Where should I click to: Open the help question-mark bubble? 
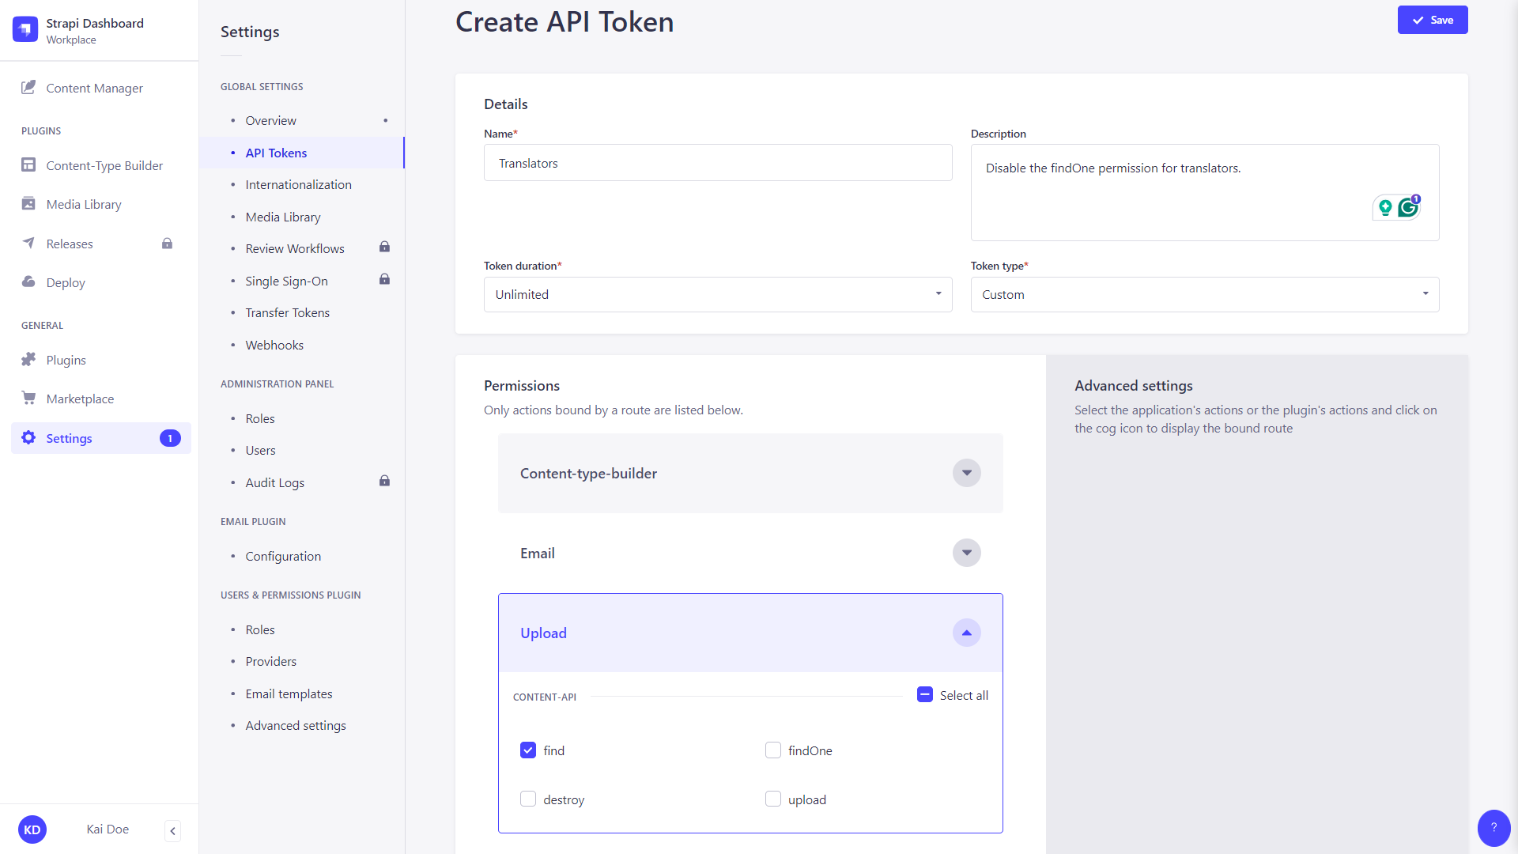click(x=1493, y=828)
